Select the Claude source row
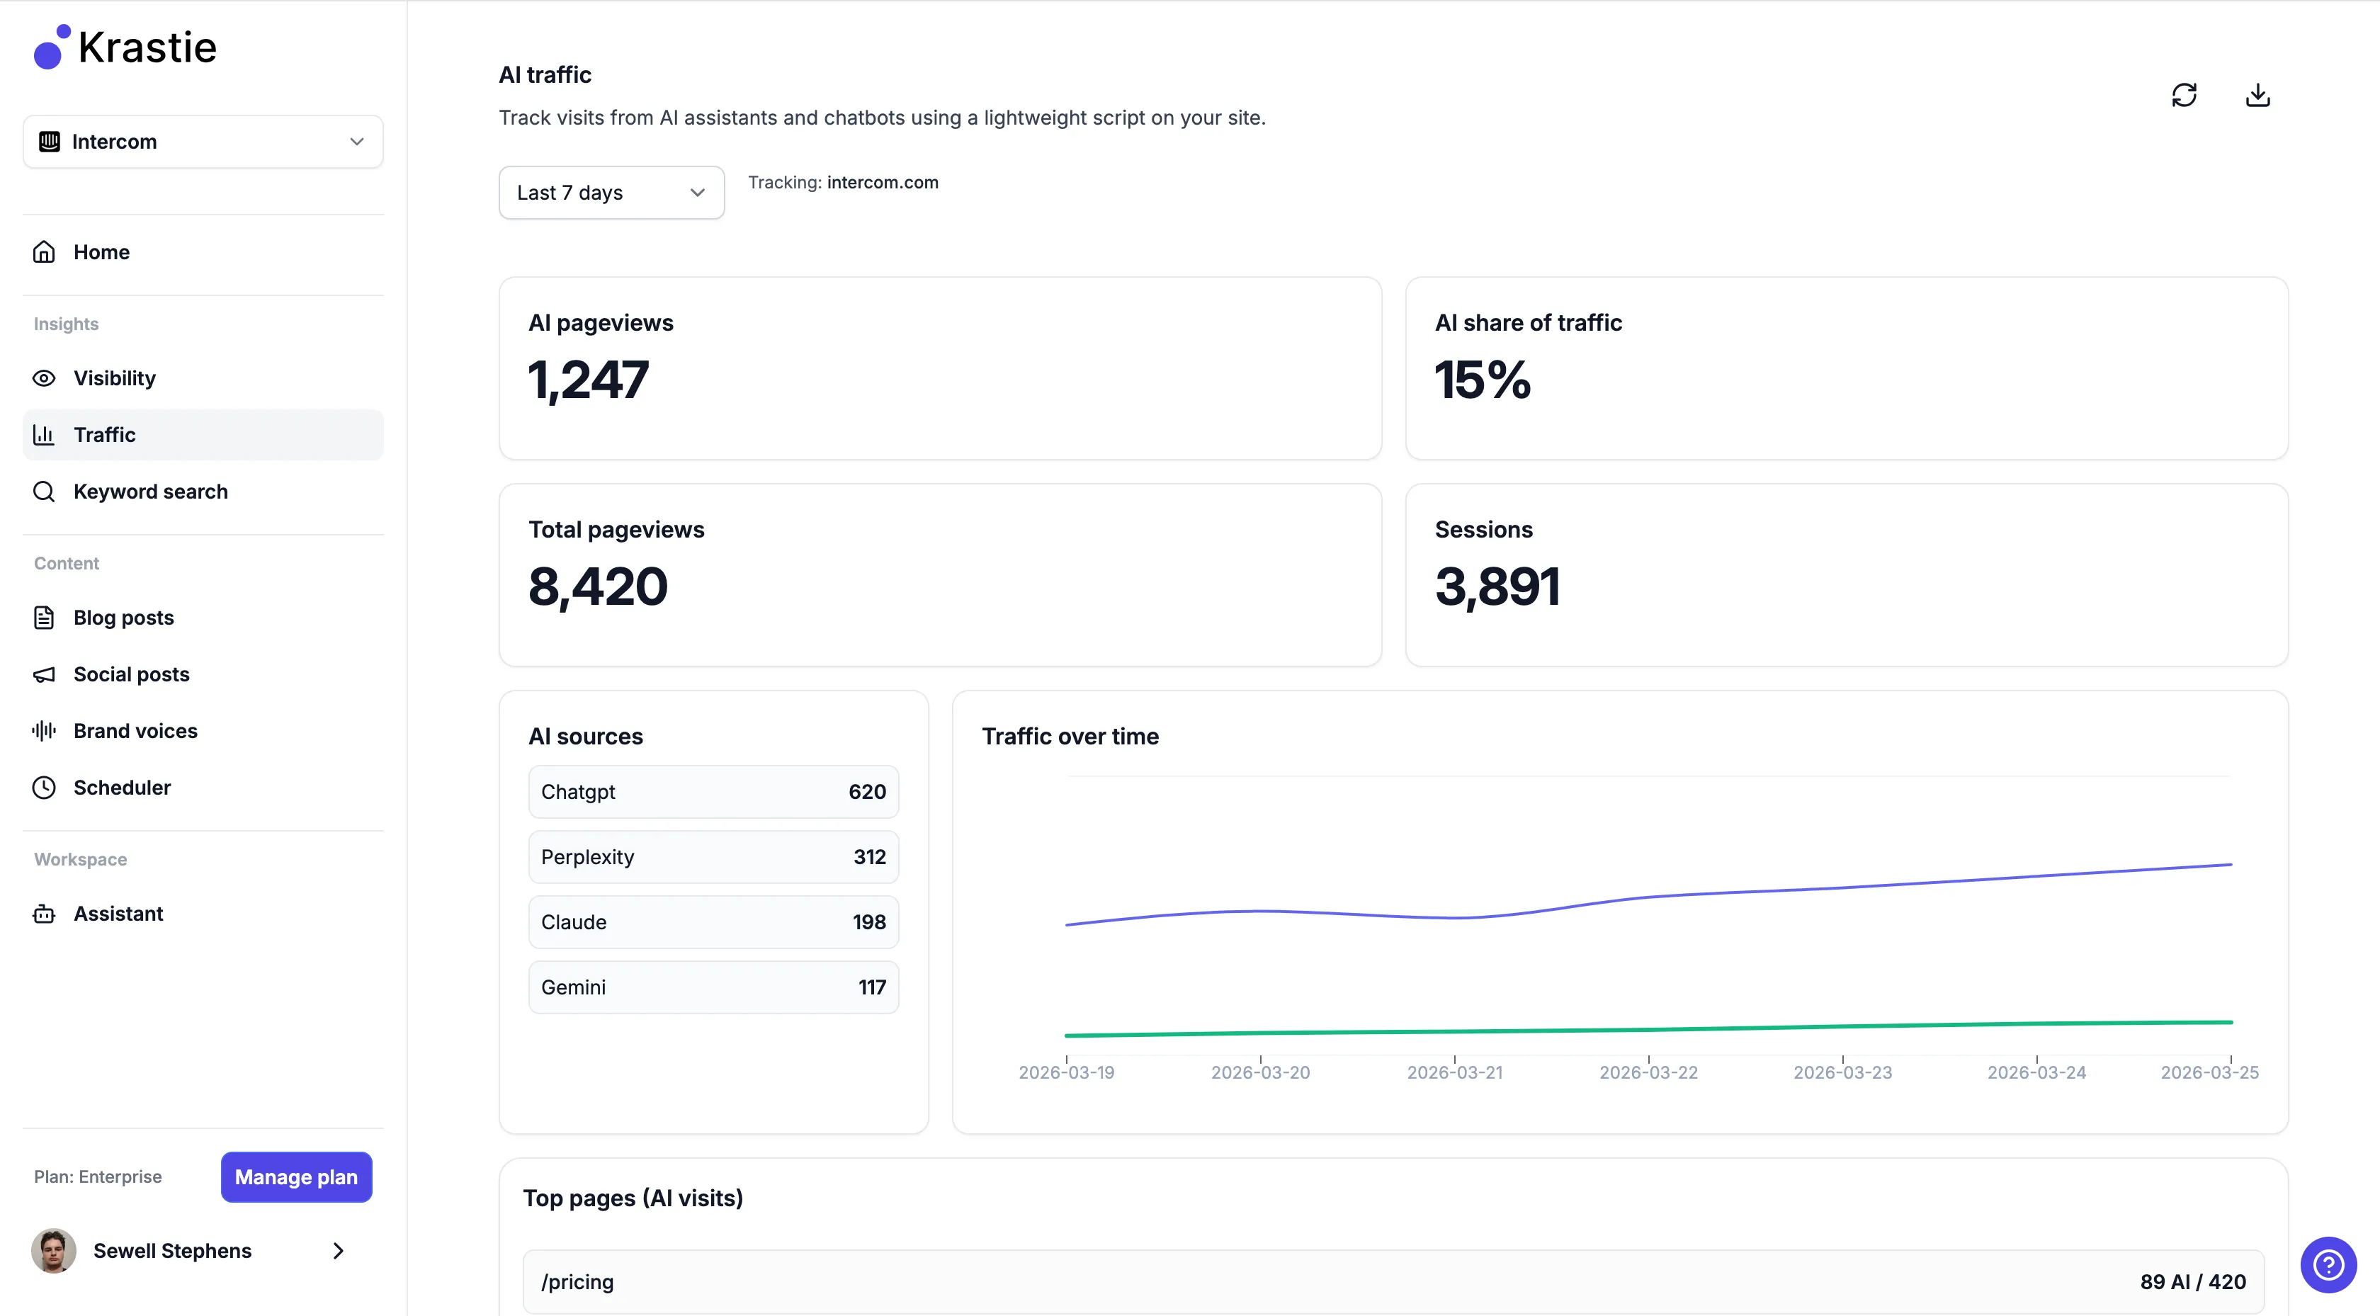 pyautogui.click(x=713, y=922)
